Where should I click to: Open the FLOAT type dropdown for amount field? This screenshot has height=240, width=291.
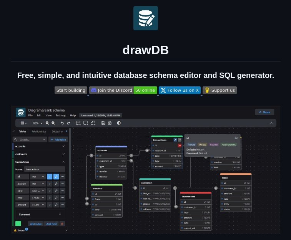[x=38, y=205]
